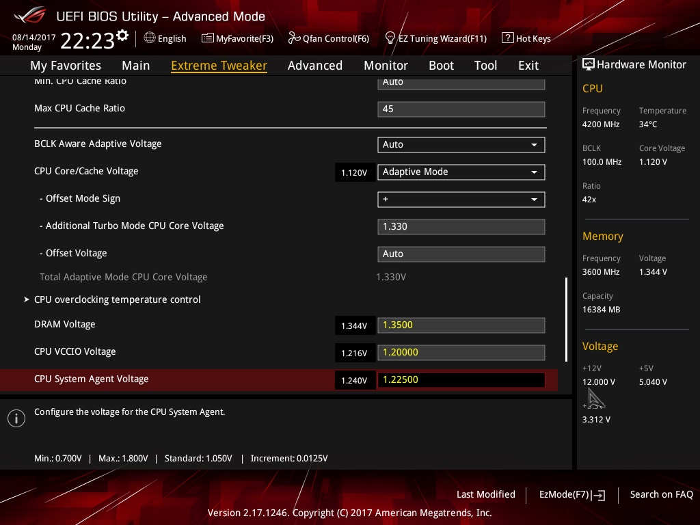Click the 1.216V VCCIO readout
700x525 pixels.
(355, 353)
